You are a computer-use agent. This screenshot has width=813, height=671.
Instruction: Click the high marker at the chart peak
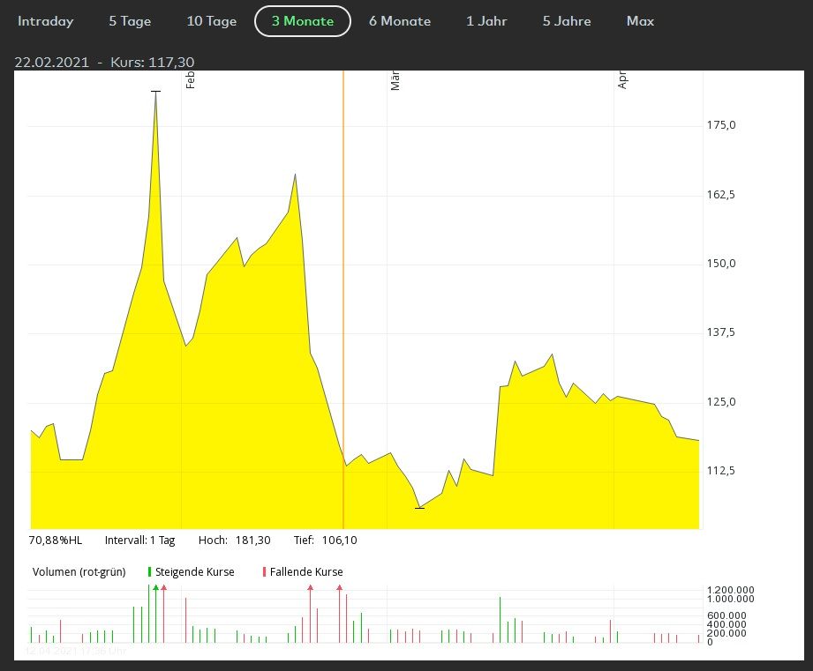[156, 92]
